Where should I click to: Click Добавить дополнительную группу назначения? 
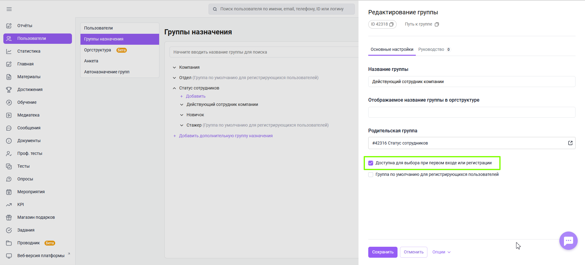click(223, 136)
